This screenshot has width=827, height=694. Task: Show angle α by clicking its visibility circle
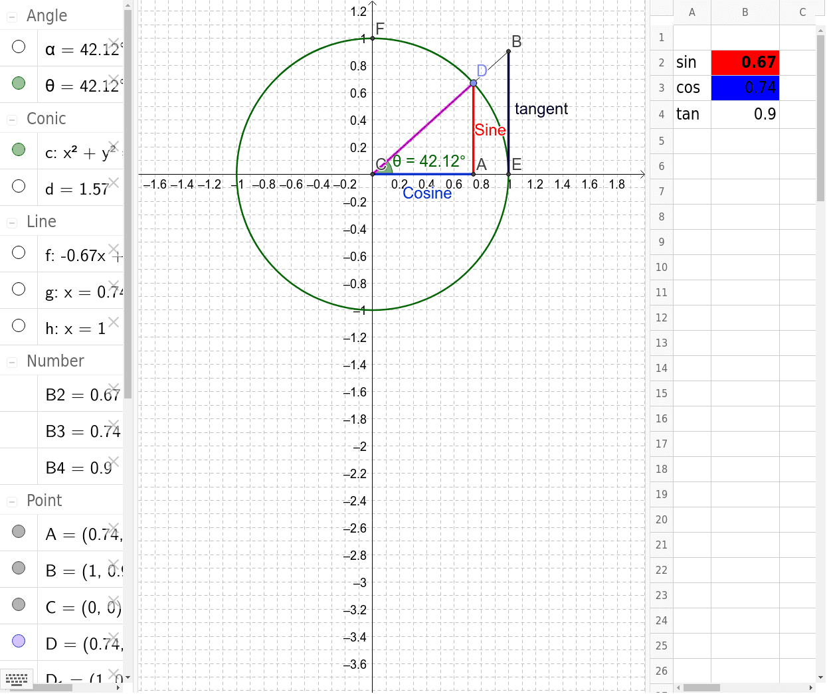tap(19, 47)
